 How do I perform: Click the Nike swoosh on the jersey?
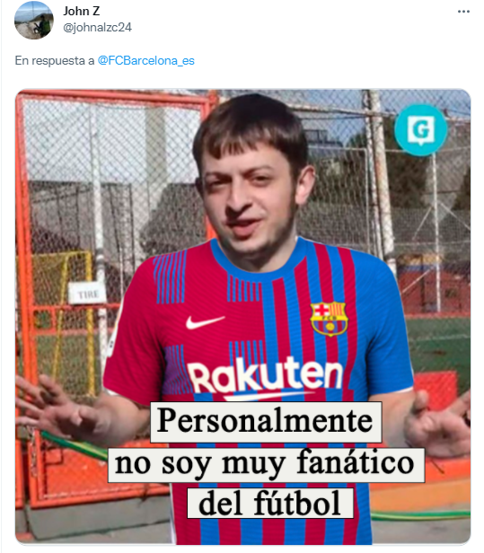pos(205,322)
